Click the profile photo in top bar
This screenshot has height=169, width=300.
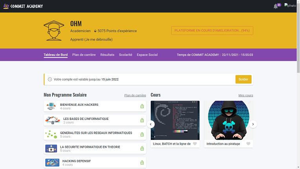click(290, 6)
